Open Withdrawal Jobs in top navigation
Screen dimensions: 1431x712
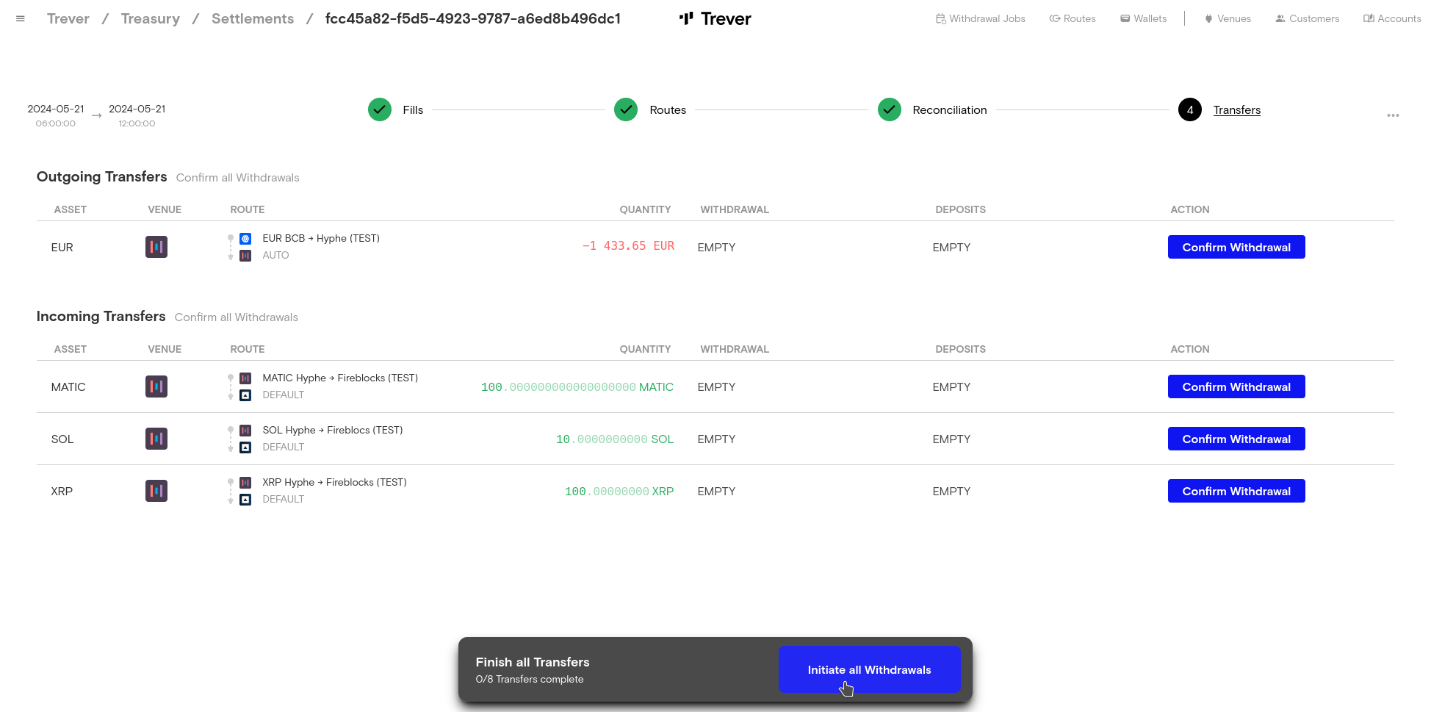click(981, 19)
